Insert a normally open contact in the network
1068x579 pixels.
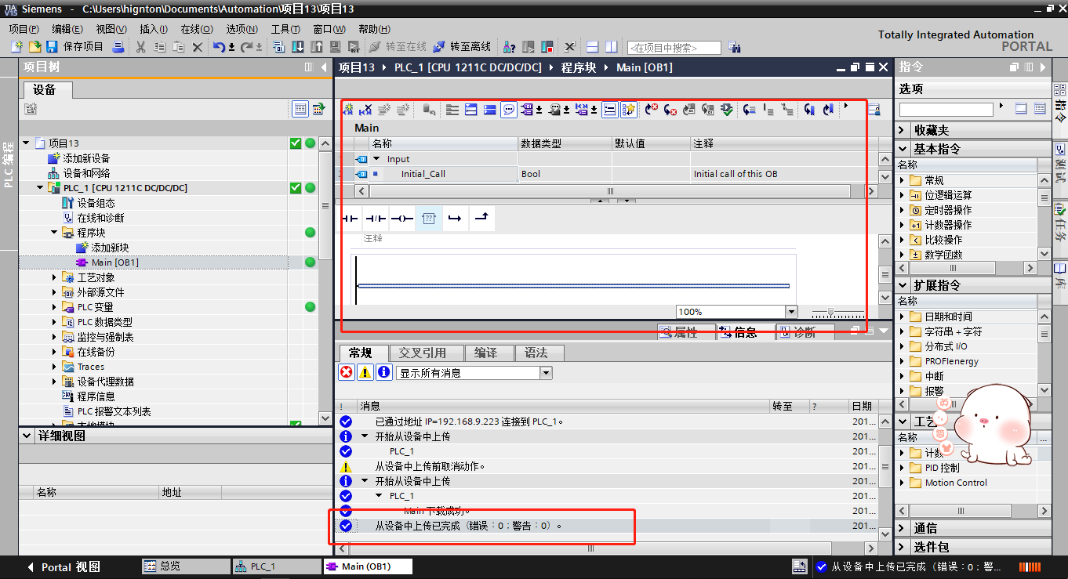(350, 219)
